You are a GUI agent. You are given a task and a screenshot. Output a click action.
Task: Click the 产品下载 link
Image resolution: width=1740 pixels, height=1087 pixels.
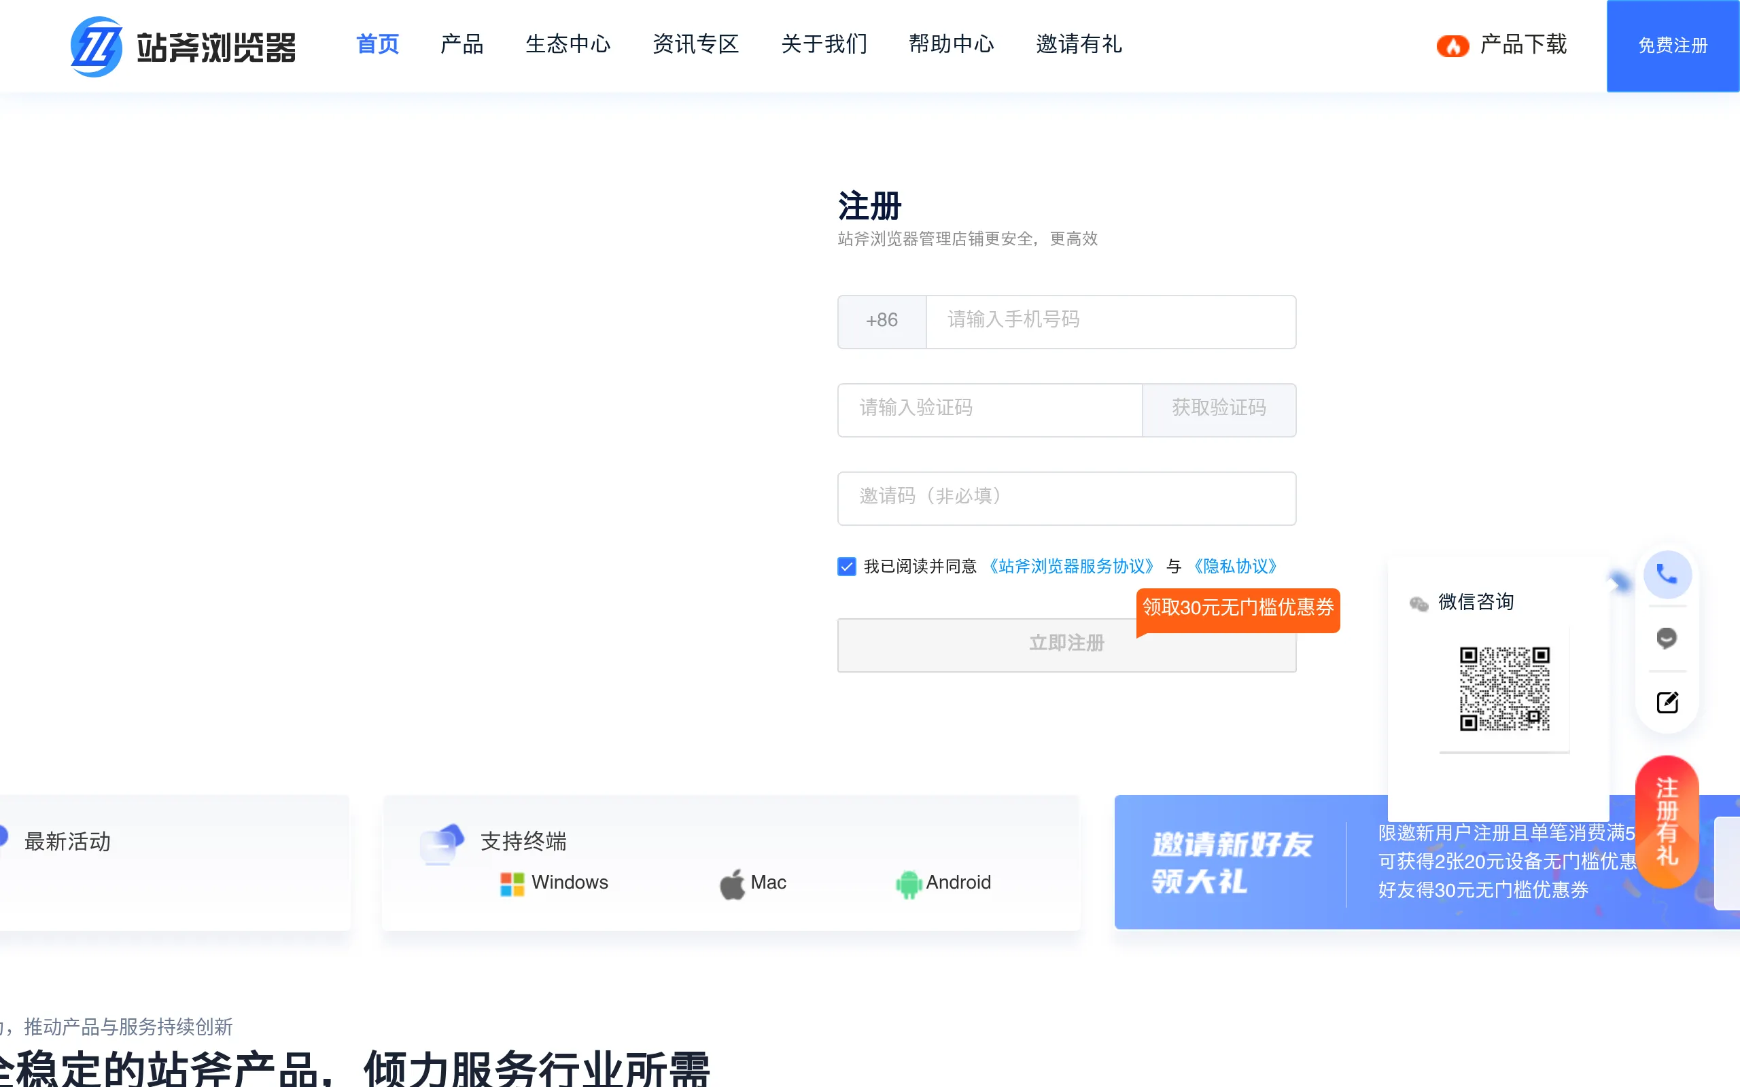pos(1523,46)
